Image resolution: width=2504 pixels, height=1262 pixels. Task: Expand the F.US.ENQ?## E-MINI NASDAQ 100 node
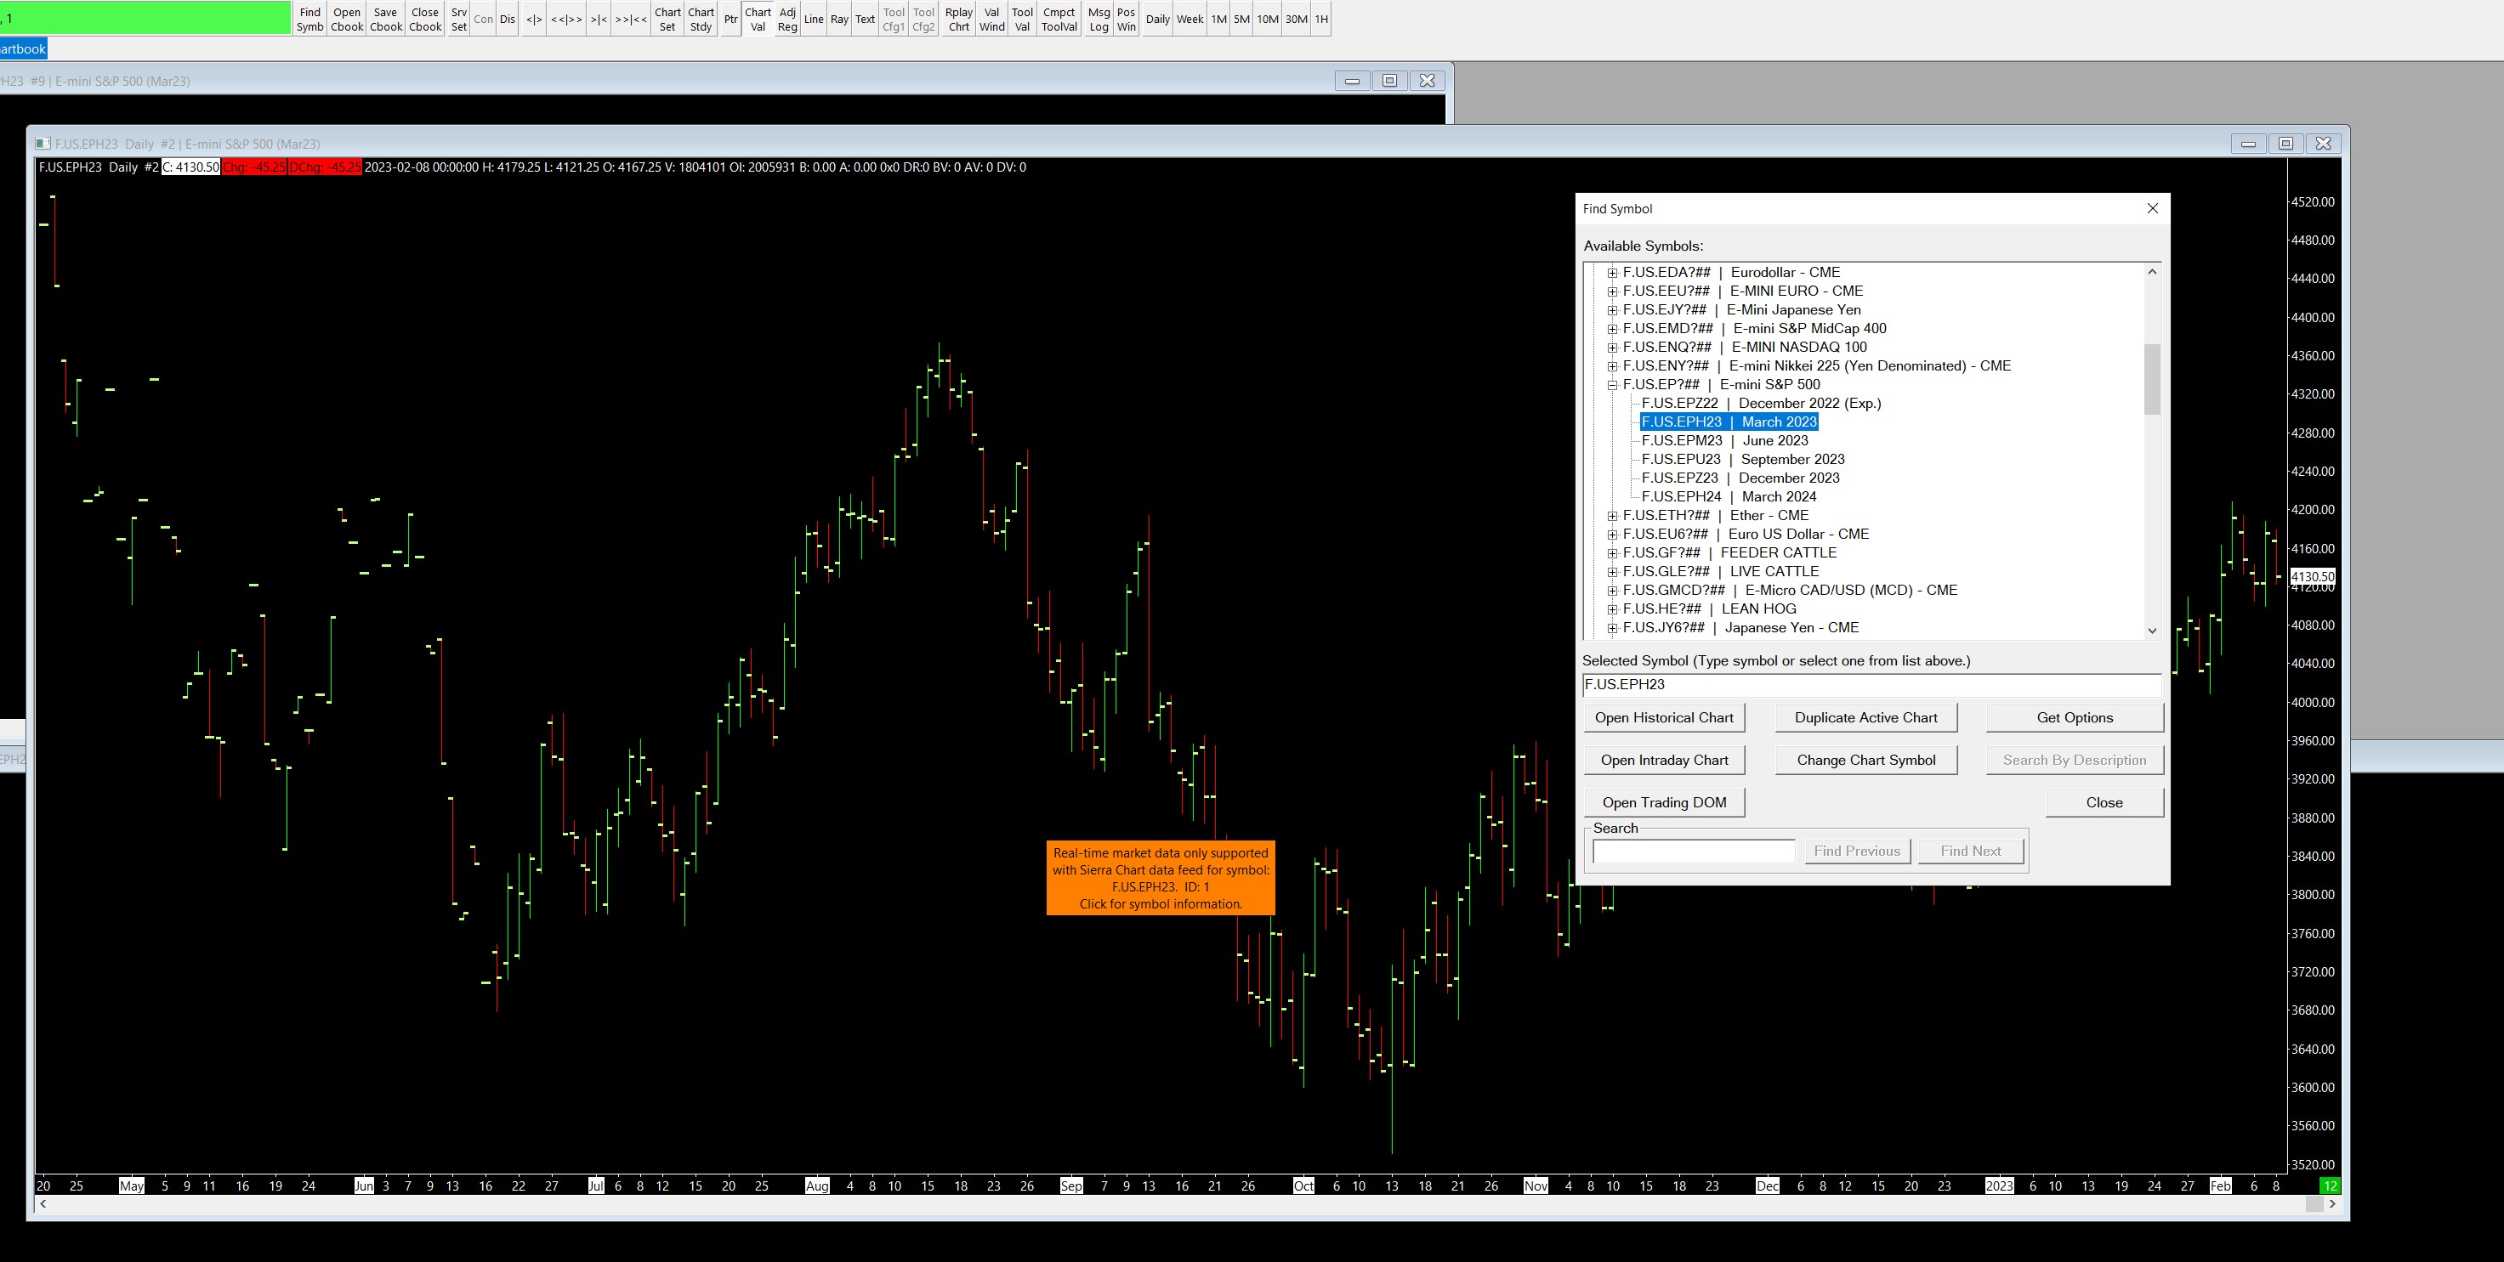tap(1613, 348)
